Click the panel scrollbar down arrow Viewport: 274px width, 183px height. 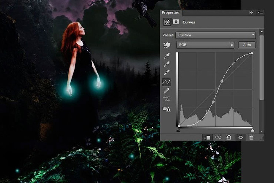pyautogui.click(x=262, y=131)
